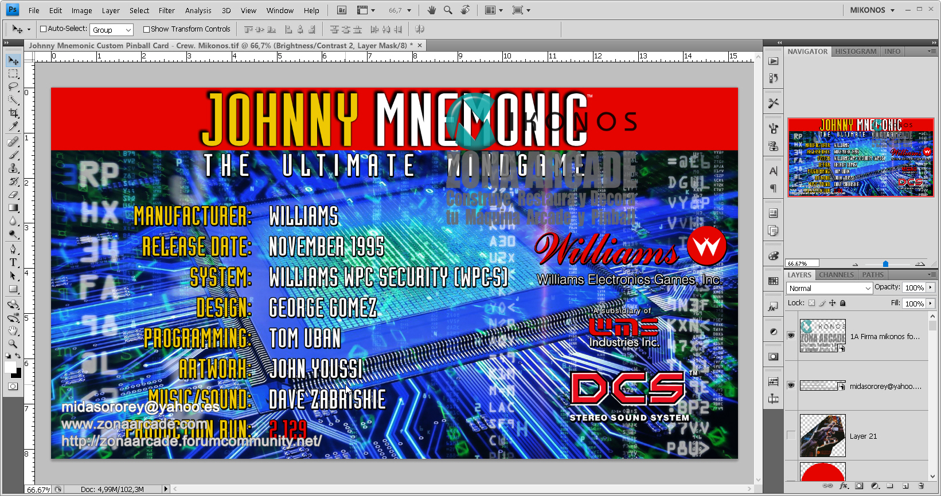Click the delete layer trash icon
This screenshot has width=941, height=496.
click(921, 486)
